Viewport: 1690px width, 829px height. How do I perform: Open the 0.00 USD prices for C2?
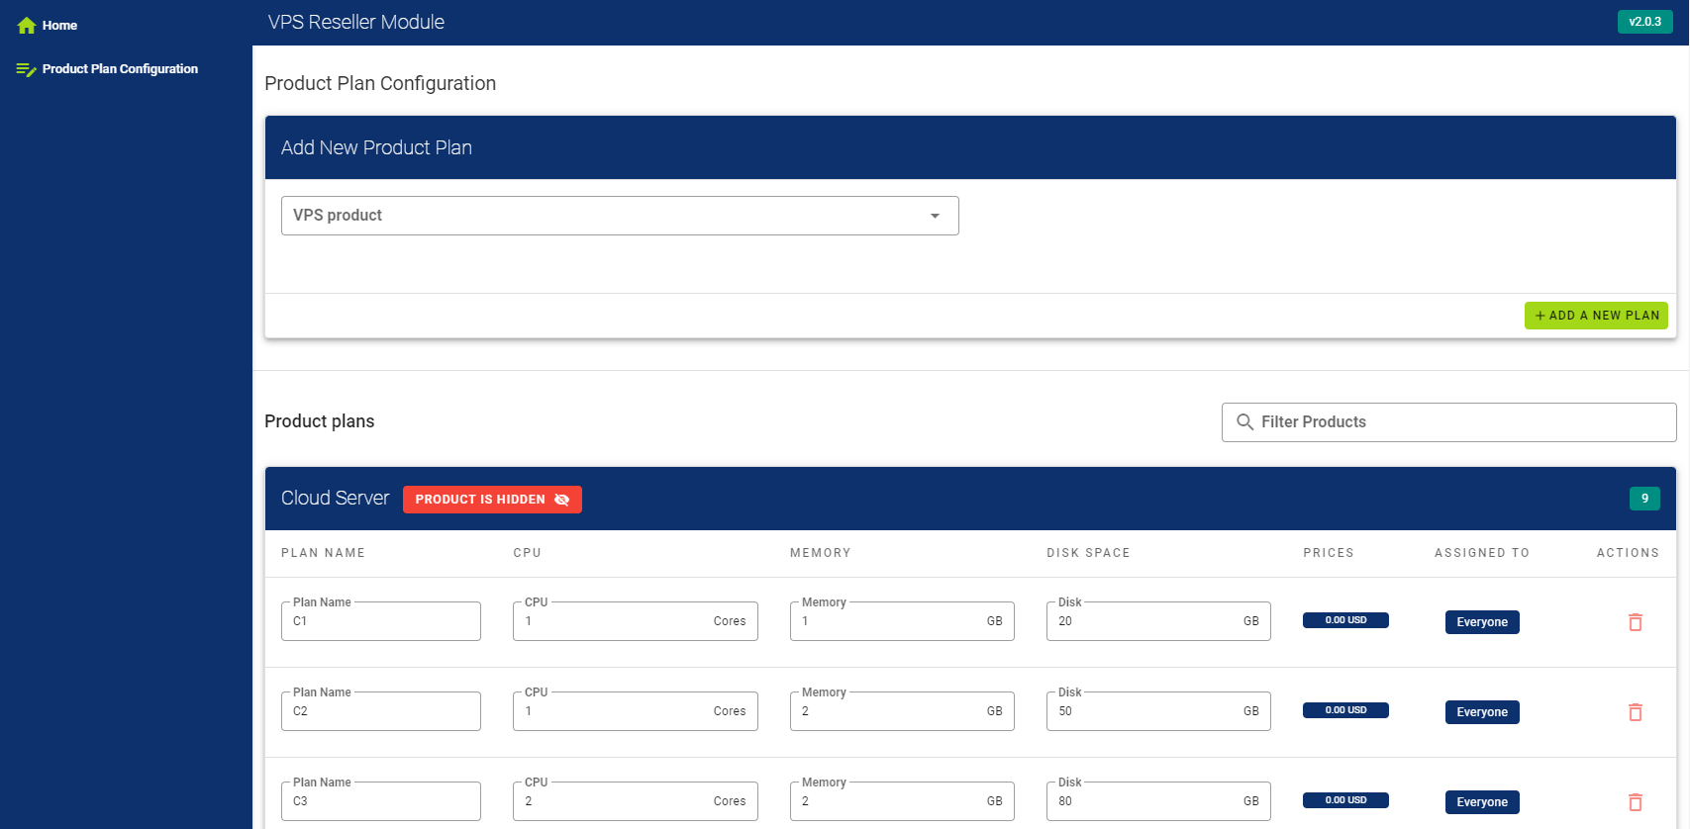pyautogui.click(x=1345, y=710)
